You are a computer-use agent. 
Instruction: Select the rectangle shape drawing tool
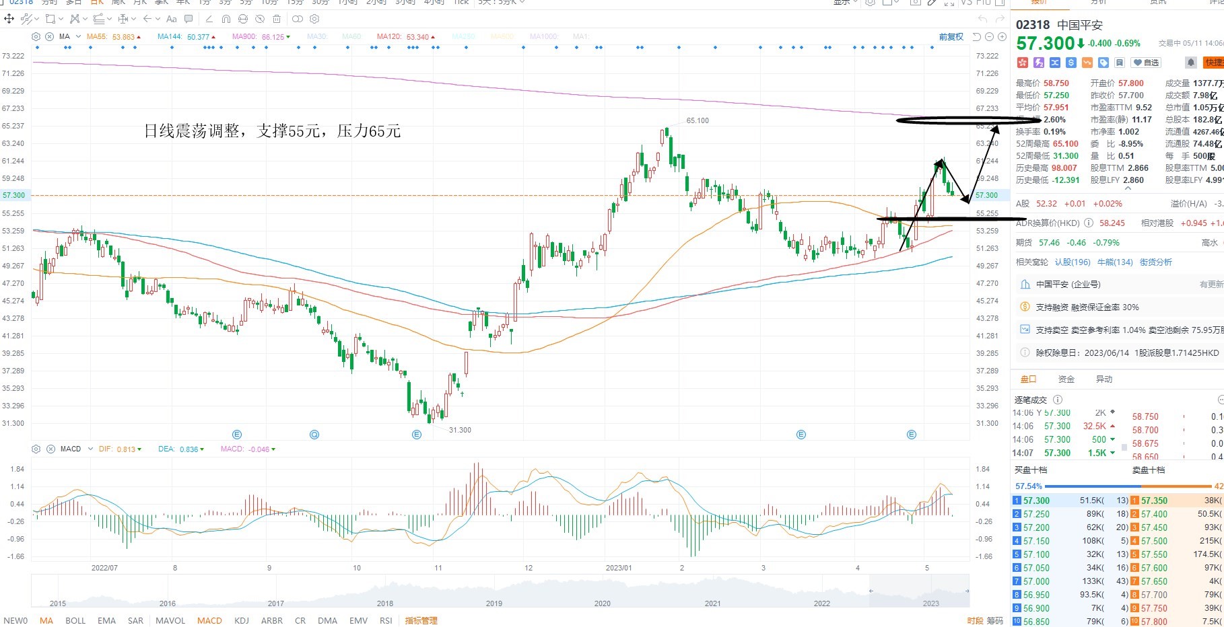50,19
